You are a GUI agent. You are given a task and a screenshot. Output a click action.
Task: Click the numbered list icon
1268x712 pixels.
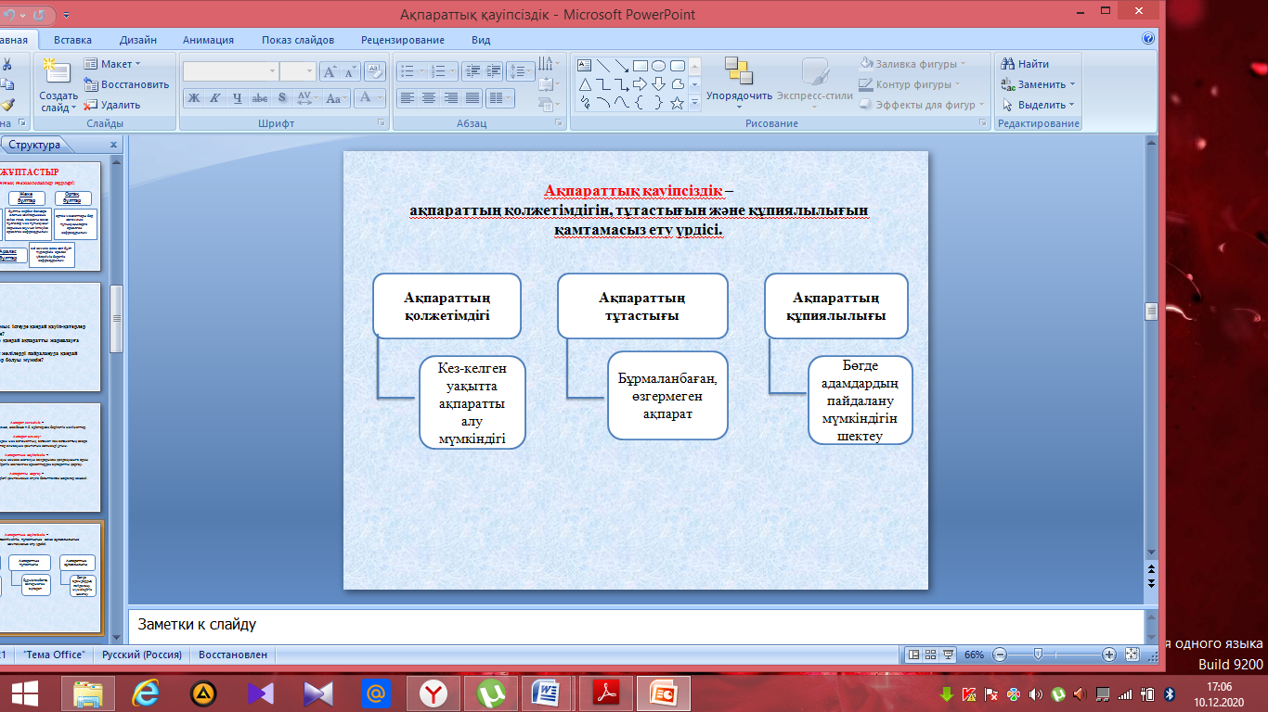(441, 70)
